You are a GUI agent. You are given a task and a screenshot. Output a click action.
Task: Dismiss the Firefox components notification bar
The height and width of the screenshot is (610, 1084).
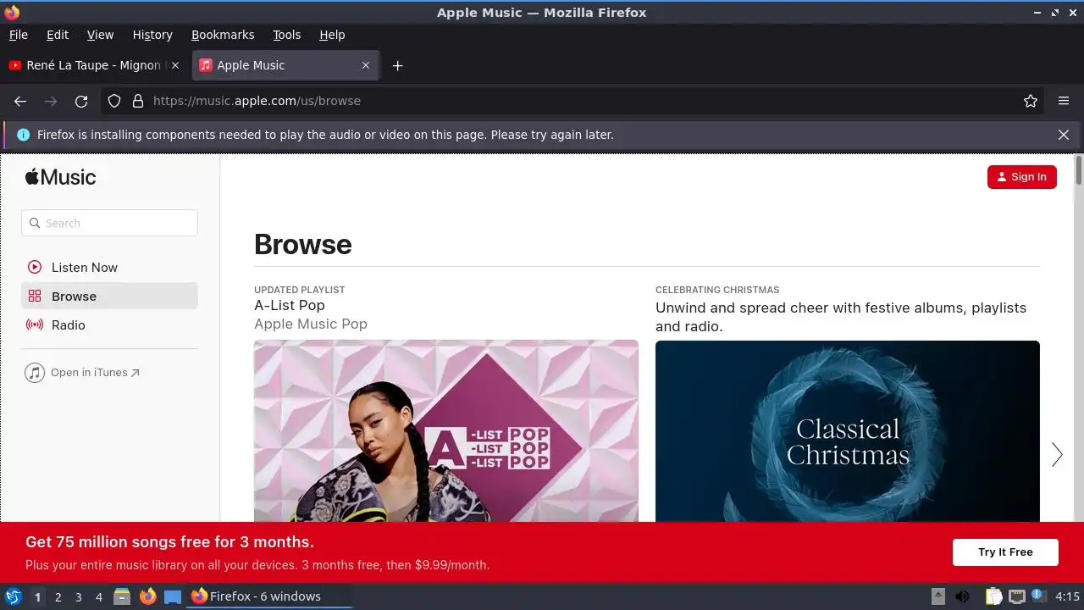coord(1064,135)
